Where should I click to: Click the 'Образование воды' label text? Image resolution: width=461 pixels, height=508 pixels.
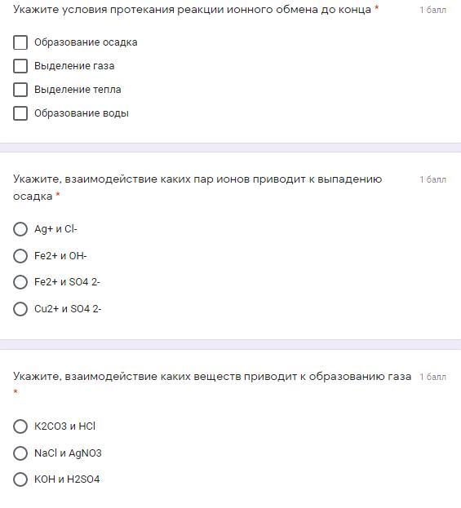point(82,113)
